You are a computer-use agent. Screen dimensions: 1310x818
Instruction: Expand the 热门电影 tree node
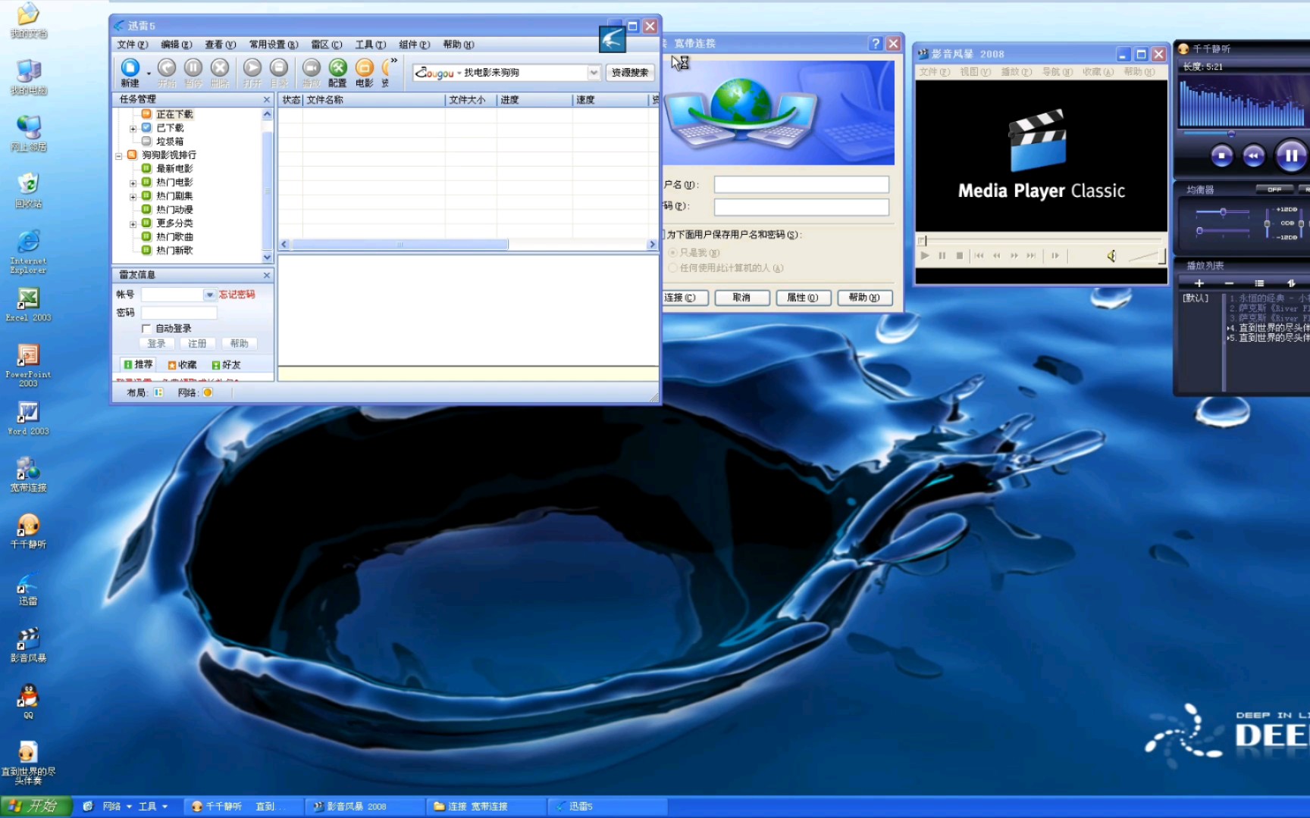(x=133, y=183)
